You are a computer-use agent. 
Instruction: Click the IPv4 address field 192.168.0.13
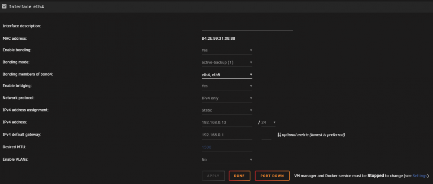(x=227, y=122)
